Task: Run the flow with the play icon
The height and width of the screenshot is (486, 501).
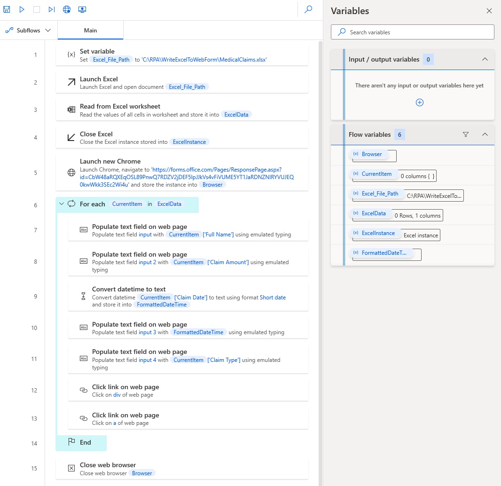Action: click(x=21, y=9)
